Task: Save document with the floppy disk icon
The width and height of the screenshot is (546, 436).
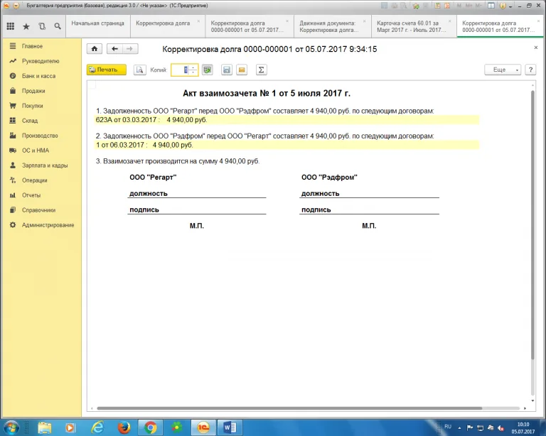Action: [x=227, y=70]
